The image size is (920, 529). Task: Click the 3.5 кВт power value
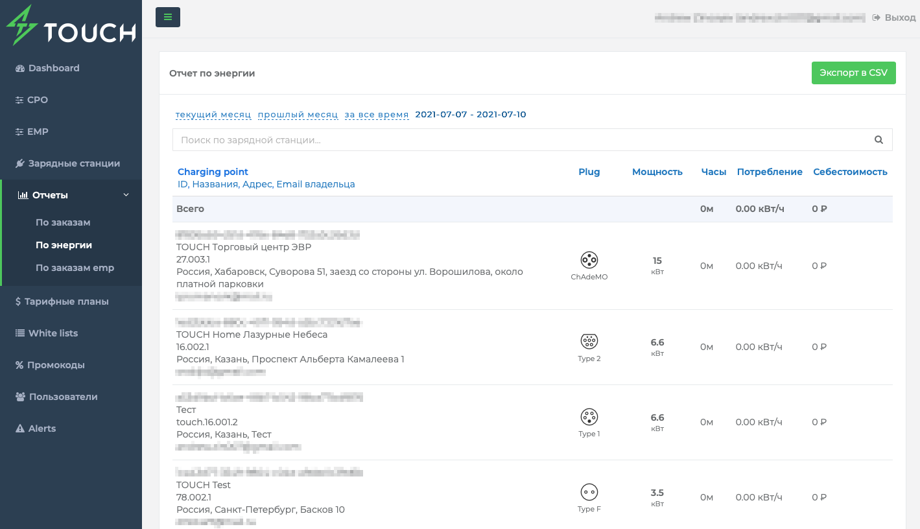[657, 497]
